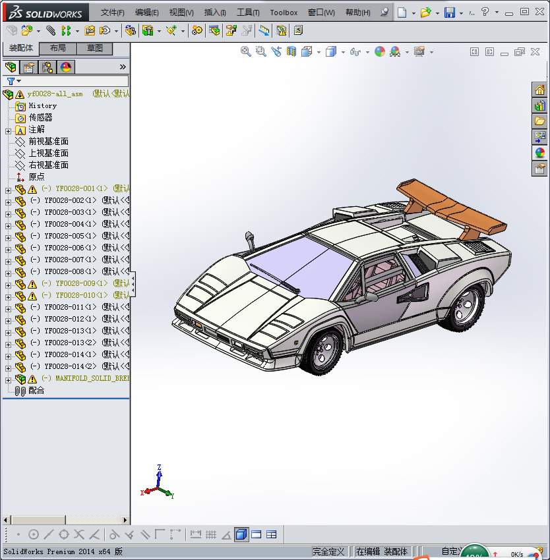
Task: Click the 配合 mates folder
Action: (x=36, y=390)
